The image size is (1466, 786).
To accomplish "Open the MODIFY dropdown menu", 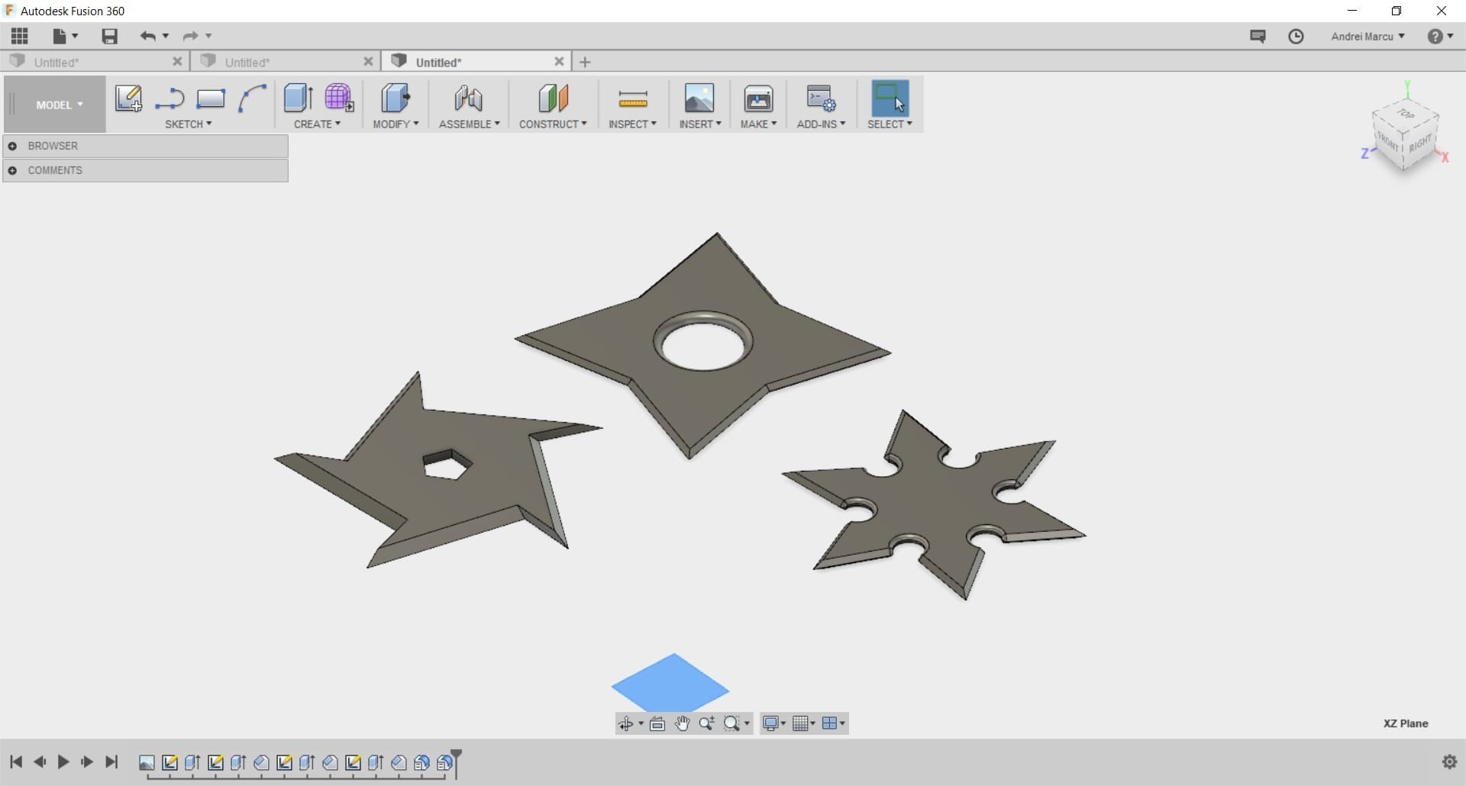I will click(396, 124).
